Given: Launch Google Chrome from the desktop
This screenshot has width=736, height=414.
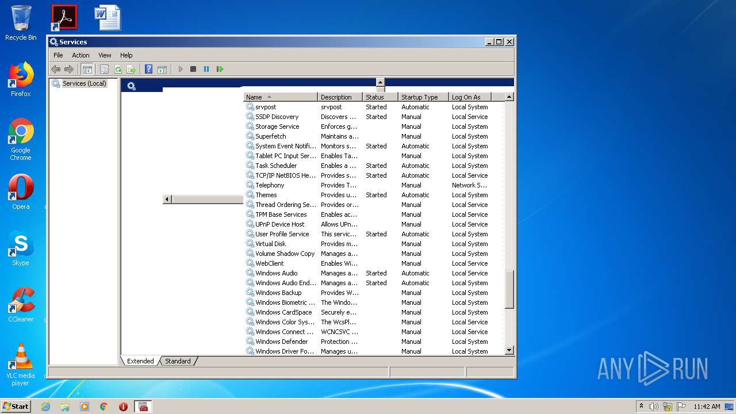Looking at the screenshot, I should pos(21,139).
